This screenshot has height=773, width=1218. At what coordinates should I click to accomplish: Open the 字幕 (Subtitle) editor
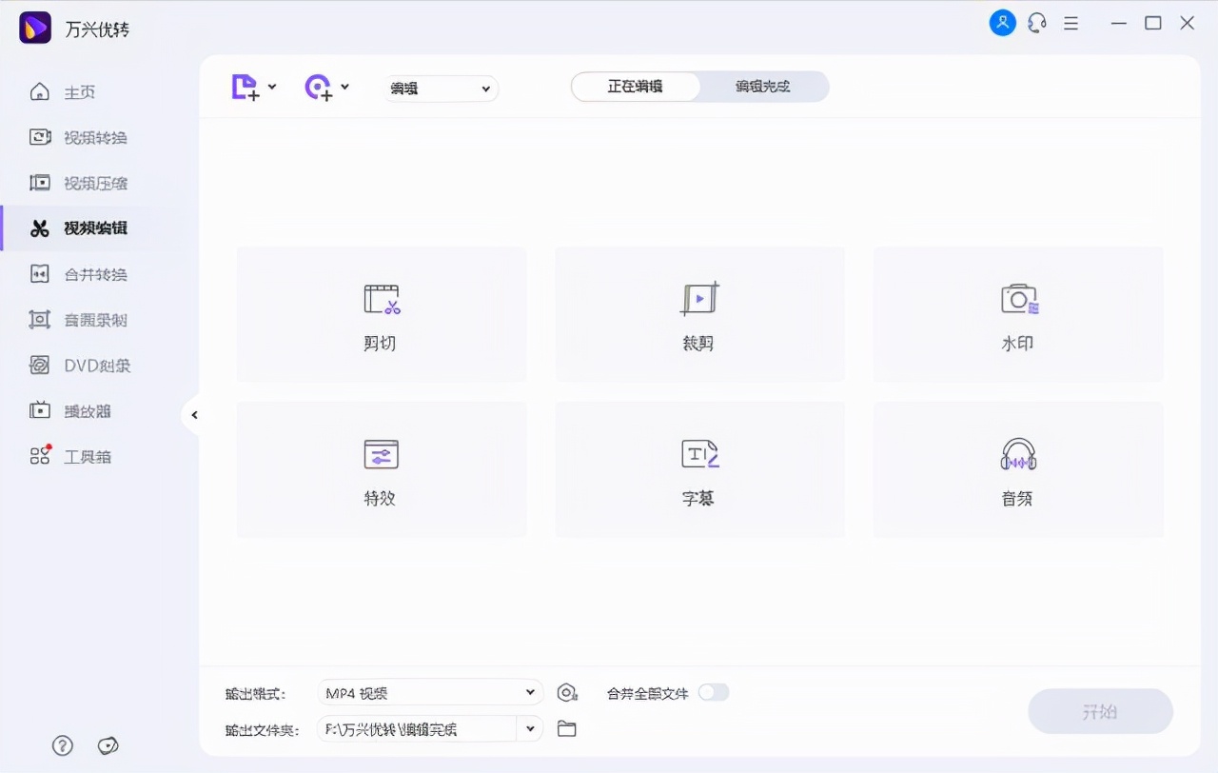[x=699, y=469]
